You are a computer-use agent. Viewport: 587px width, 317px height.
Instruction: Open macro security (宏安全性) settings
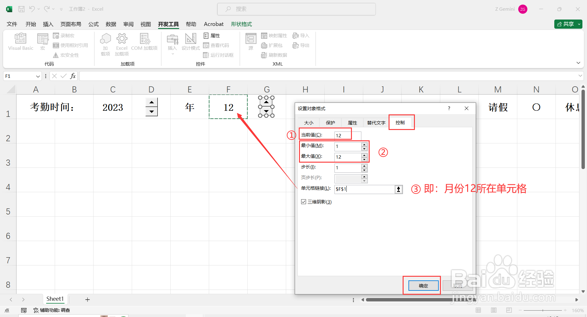coord(66,55)
